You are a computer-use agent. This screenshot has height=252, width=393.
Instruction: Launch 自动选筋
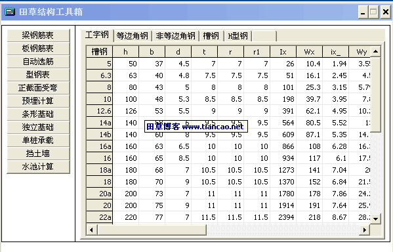[38, 62]
